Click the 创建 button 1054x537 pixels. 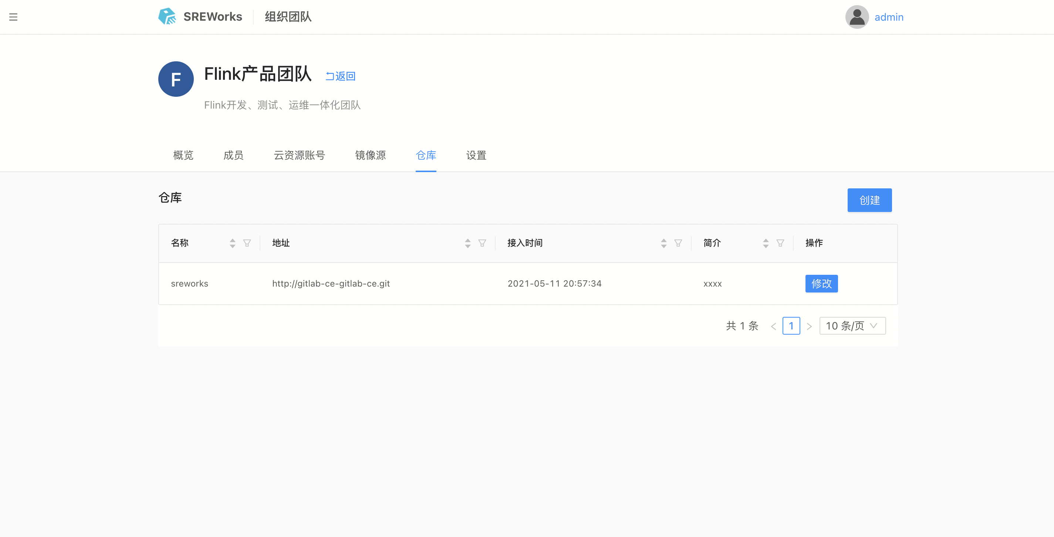pyautogui.click(x=869, y=200)
